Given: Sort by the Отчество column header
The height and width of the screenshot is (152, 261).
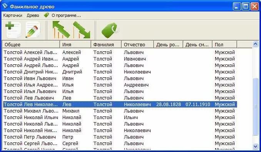Looking at the screenshot, I should click(x=138, y=44).
